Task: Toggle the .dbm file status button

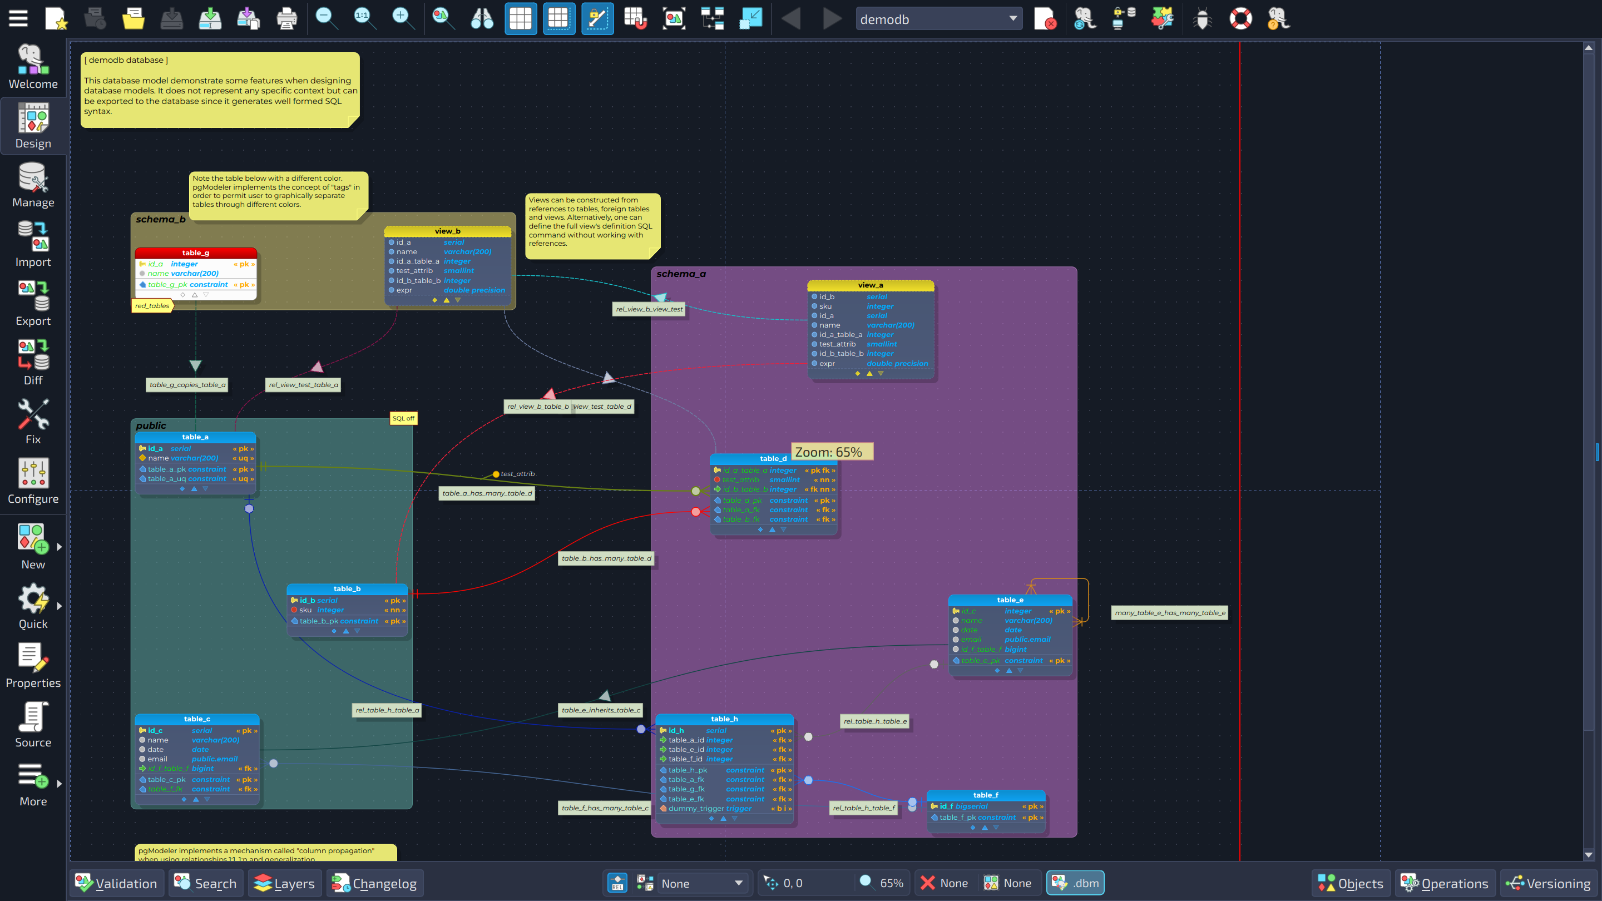Action: pos(1075,883)
